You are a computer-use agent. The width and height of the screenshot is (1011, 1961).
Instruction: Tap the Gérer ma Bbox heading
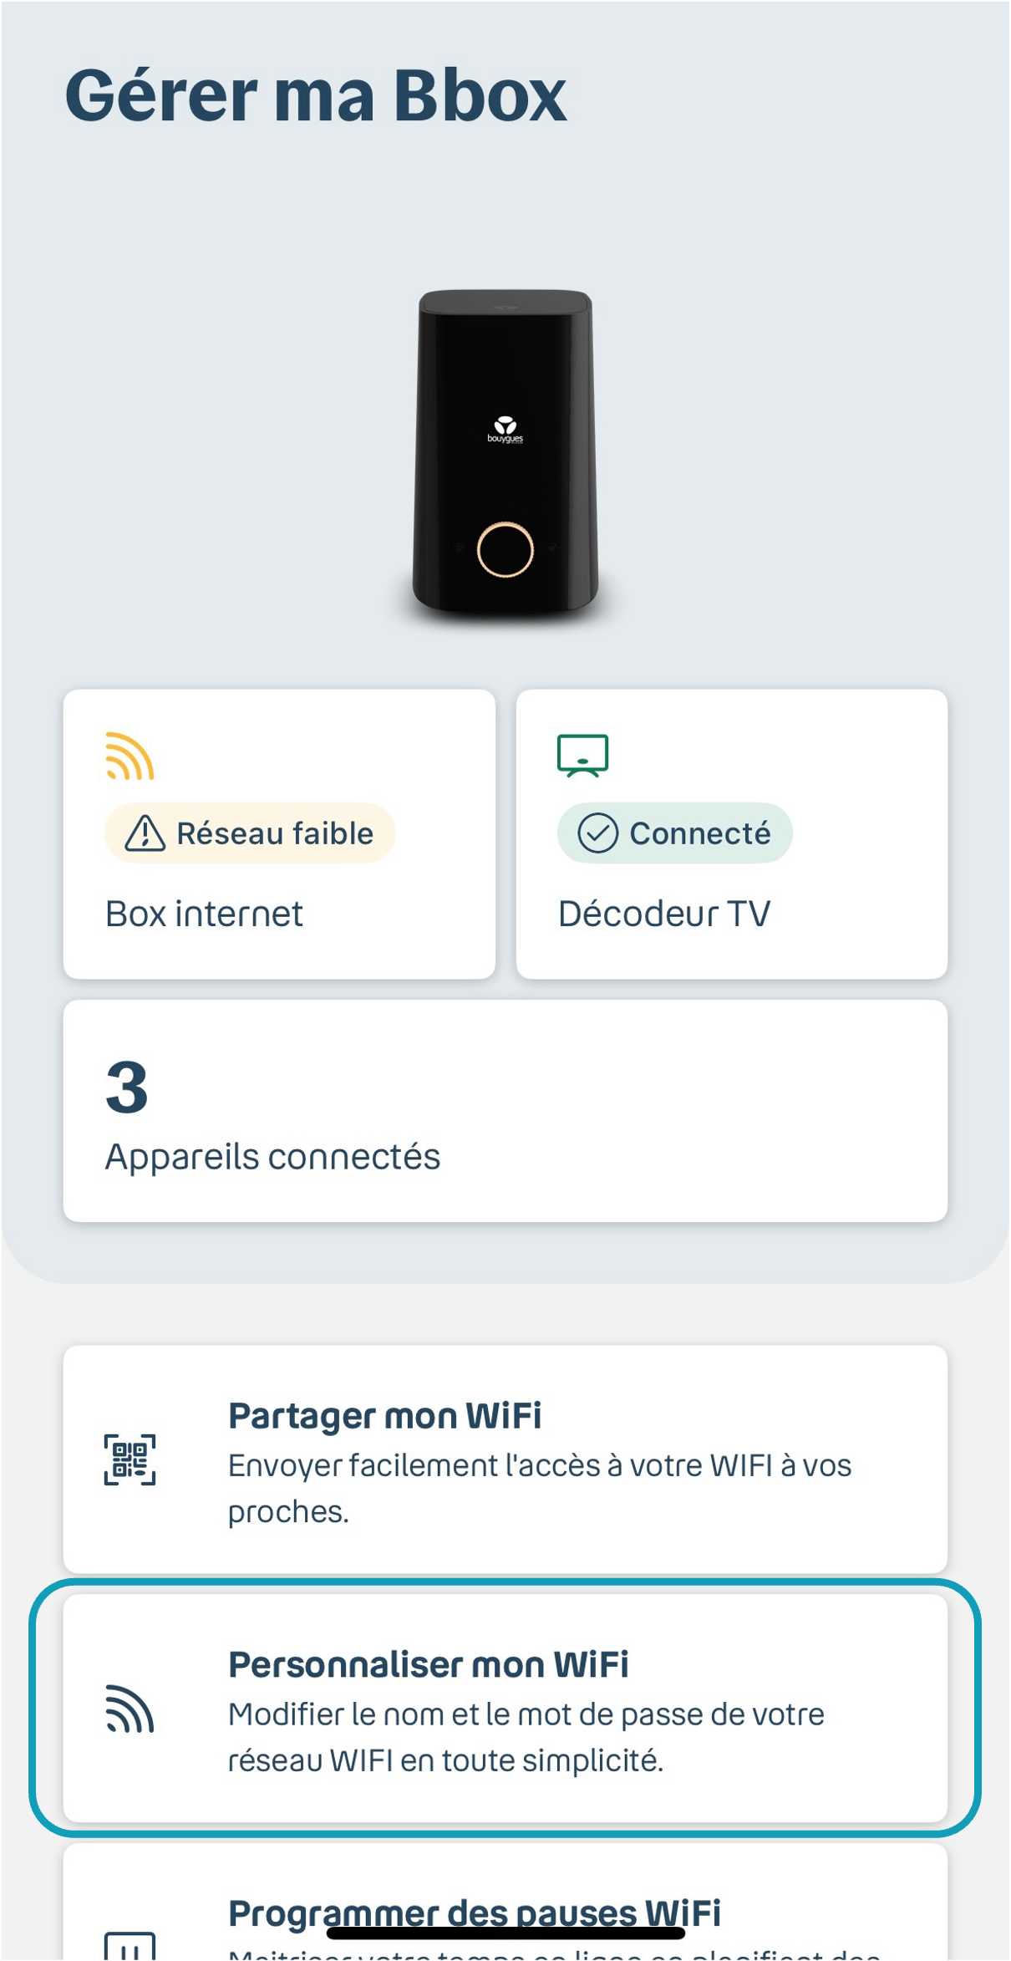[x=316, y=96]
